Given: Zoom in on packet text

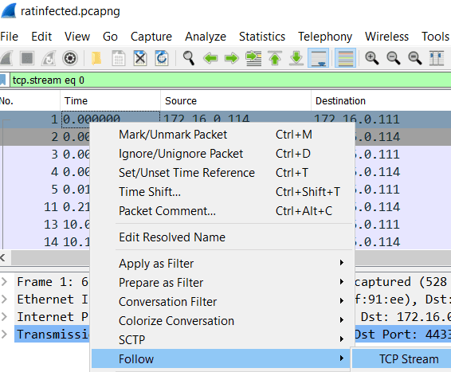Looking at the screenshot, I should (x=371, y=58).
